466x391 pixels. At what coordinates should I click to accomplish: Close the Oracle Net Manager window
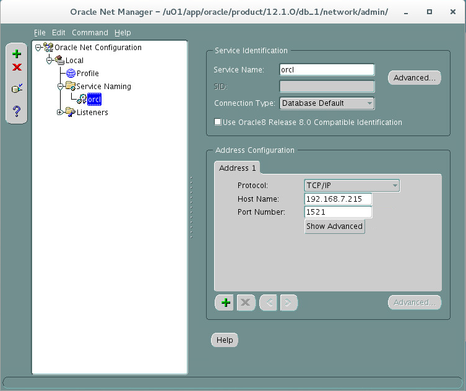452,12
